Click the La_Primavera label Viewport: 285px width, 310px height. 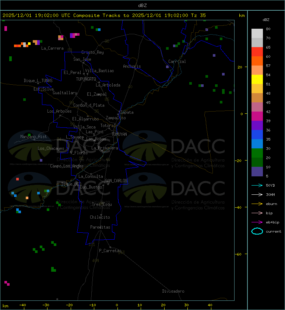[x=105, y=148]
